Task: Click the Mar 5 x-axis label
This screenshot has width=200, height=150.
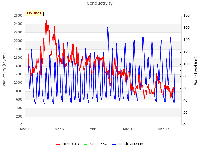Action: 59,129
